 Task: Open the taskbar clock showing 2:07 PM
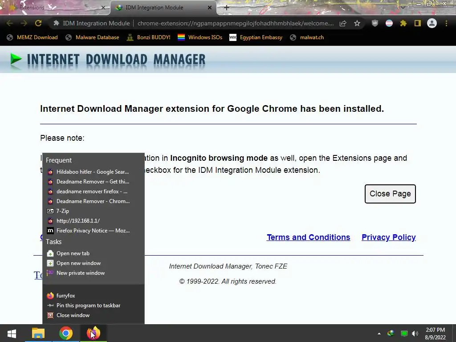pos(436,334)
